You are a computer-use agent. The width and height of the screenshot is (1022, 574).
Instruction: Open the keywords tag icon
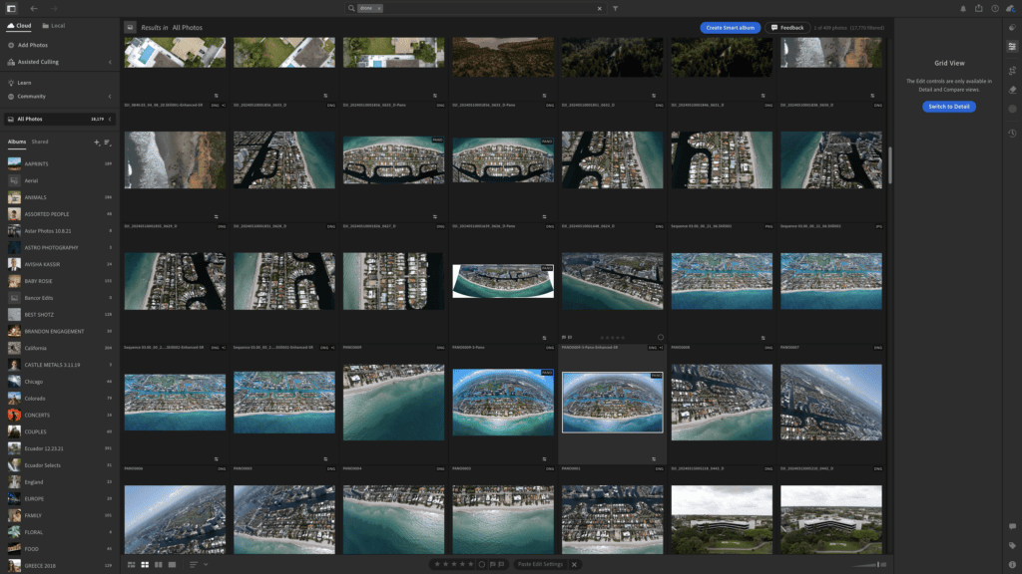click(1012, 545)
